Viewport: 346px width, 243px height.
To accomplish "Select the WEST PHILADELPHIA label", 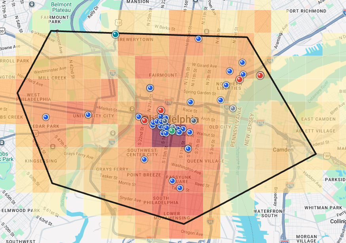I will pos(34,97).
